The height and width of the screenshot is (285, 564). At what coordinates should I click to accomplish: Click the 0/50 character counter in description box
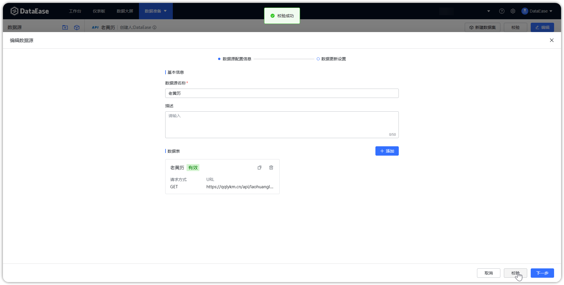click(392, 134)
